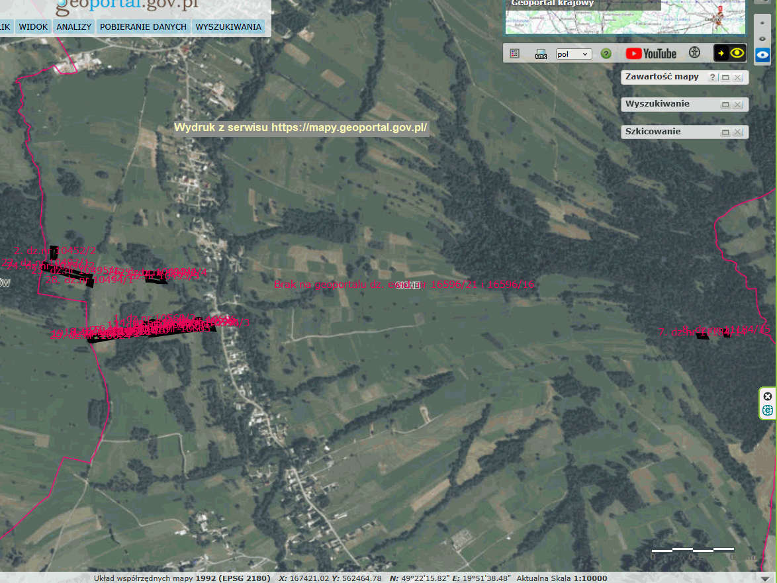Click the Brak na geoportalu map annotation
Screen dimensions: 777x583
(404, 285)
